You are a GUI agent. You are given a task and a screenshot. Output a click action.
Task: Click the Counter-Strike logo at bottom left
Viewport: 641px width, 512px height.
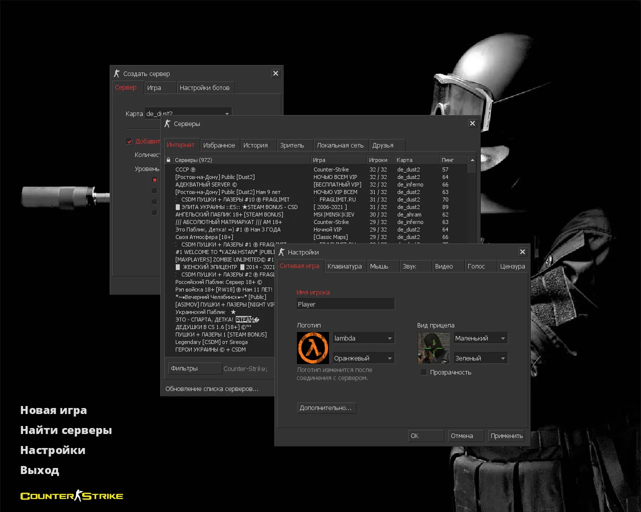pyautogui.click(x=72, y=496)
